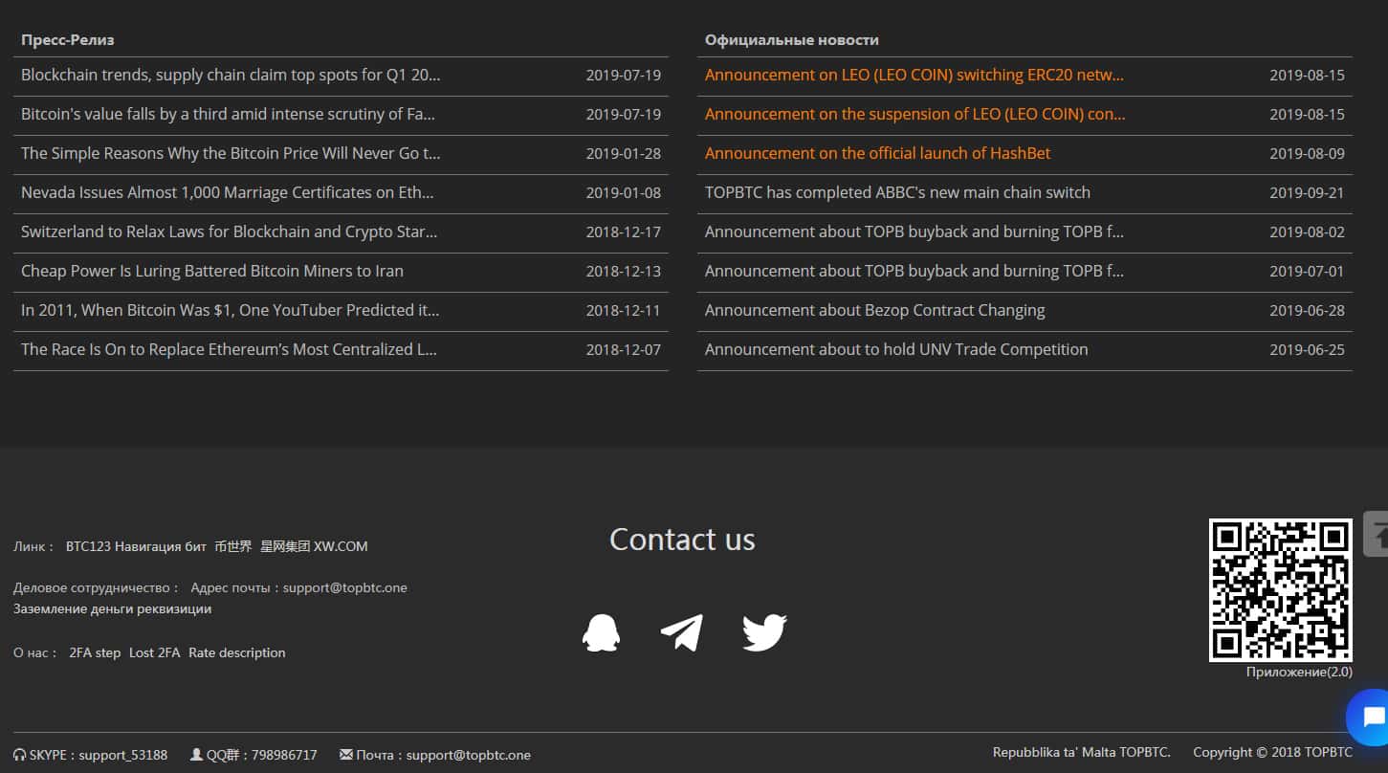The width and height of the screenshot is (1388, 773).
Task: Open Blockchain trends supply chain article
Action: coord(231,75)
